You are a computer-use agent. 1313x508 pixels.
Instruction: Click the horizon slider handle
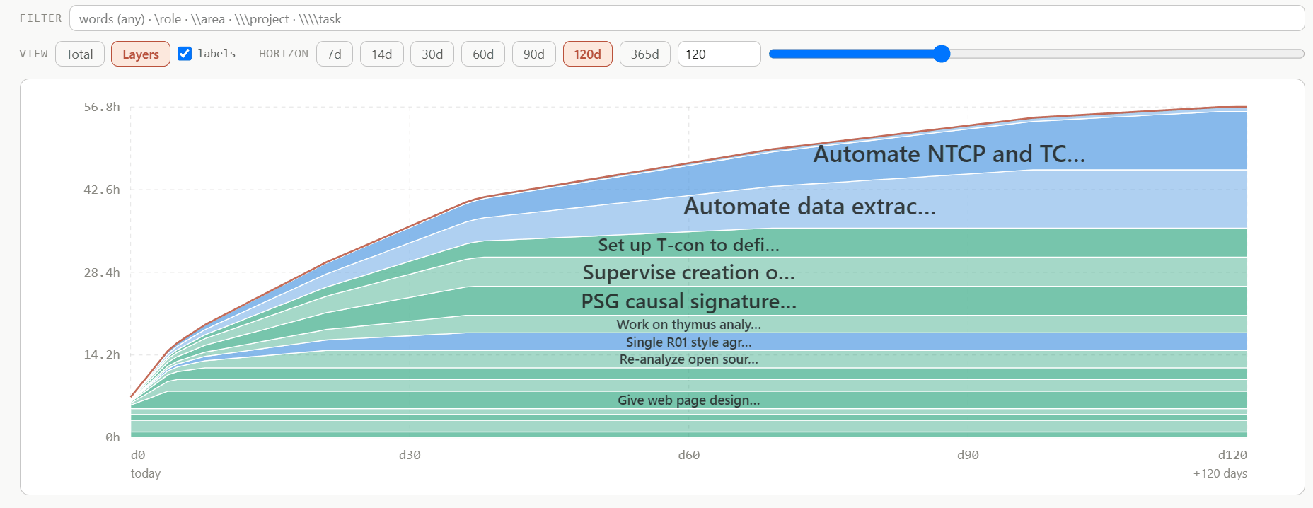coord(941,54)
